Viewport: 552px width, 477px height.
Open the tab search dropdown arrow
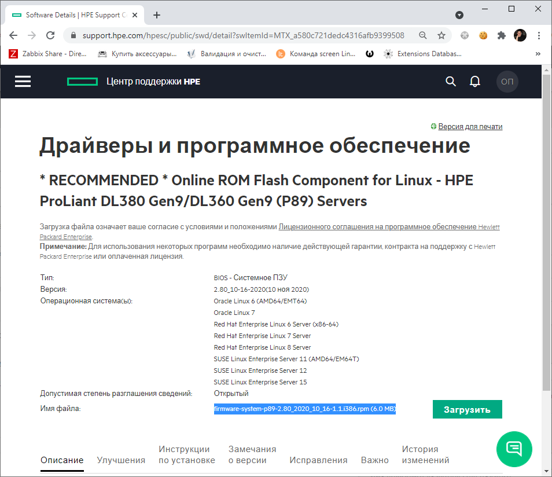pyautogui.click(x=459, y=15)
